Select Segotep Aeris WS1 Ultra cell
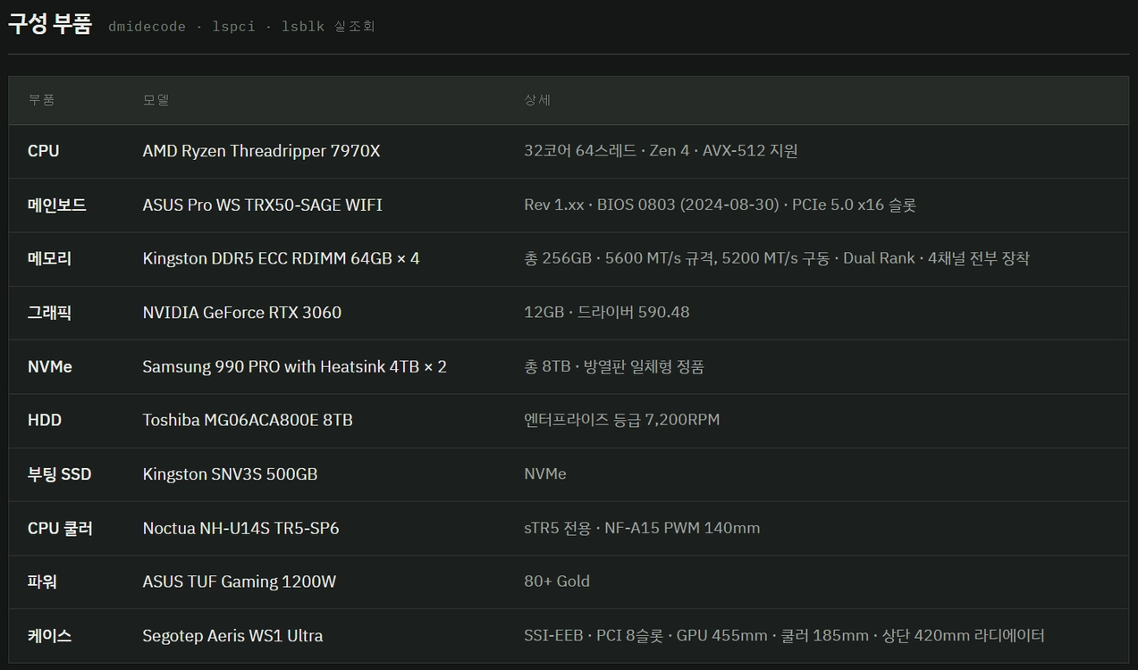The image size is (1138, 670). pyautogui.click(x=232, y=635)
